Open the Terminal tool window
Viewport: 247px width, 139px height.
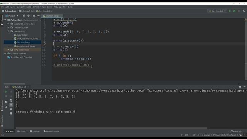[x=35, y=131]
